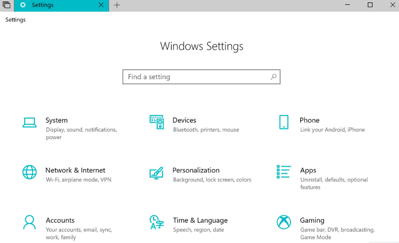399x243 pixels.
Task: Open the Gaming Xbox icon
Action: (284, 222)
